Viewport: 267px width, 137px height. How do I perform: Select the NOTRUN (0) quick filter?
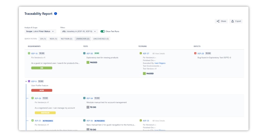pos(66,39)
